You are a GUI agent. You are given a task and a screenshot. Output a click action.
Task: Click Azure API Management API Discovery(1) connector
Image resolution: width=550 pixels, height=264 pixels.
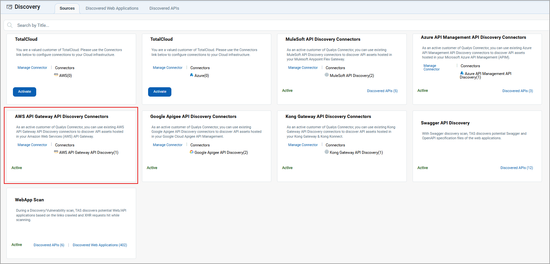(x=486, y=75)
